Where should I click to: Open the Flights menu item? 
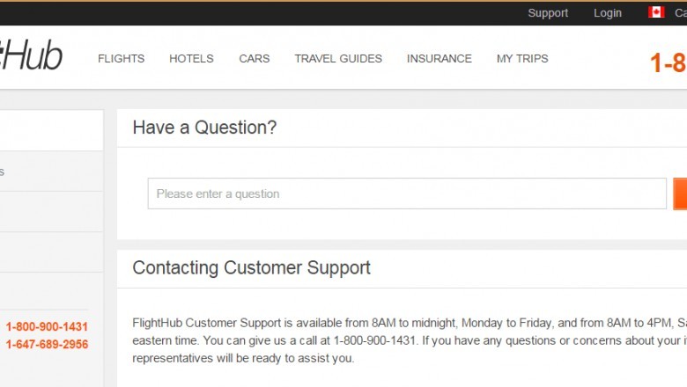[x=121, y=59]
